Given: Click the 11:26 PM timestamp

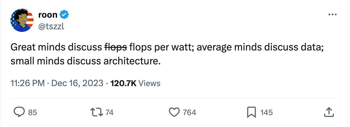Looking at the screenshot, I should (28, 84).
